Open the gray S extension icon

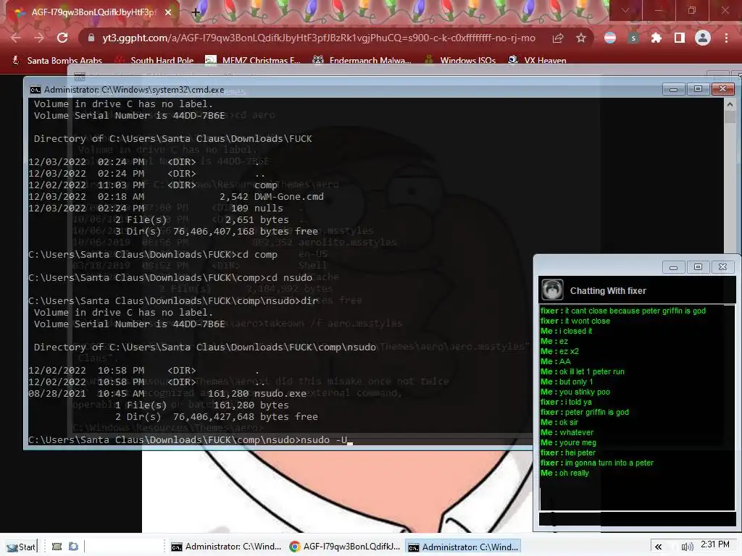click(x=633, y=38)
